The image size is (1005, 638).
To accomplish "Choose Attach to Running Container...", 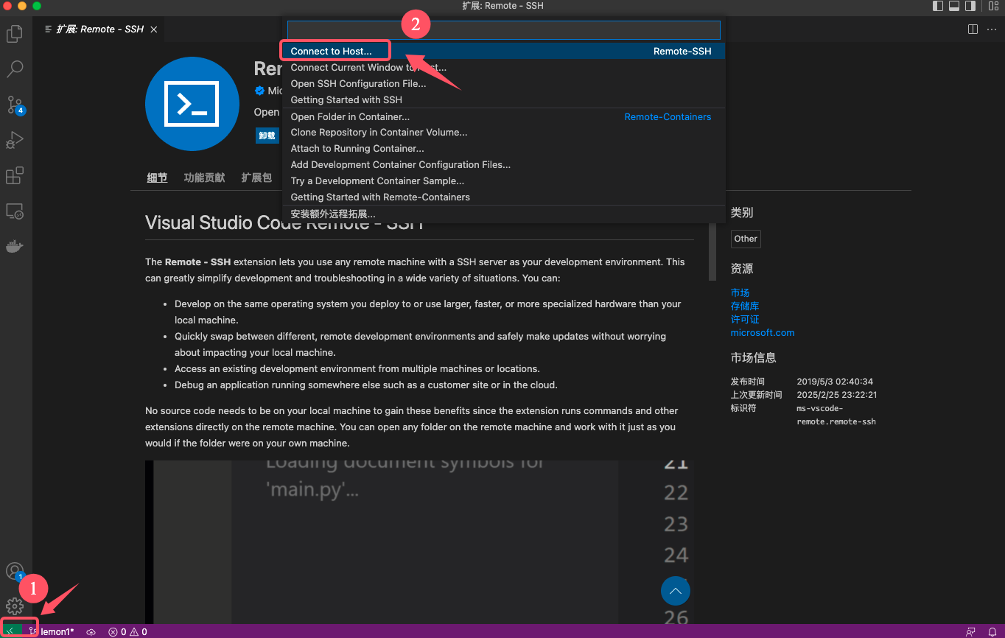I will point(357,148).
